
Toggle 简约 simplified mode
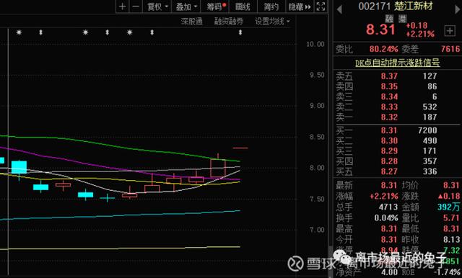coord(271,6)
